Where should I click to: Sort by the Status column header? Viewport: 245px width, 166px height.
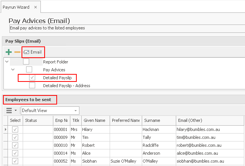coord(38,120)
